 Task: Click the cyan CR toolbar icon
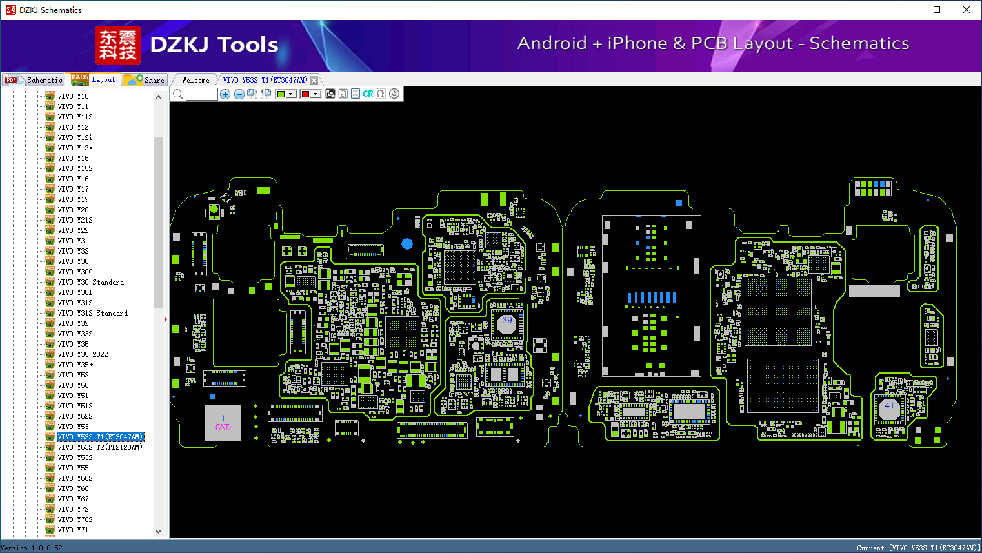368,94
